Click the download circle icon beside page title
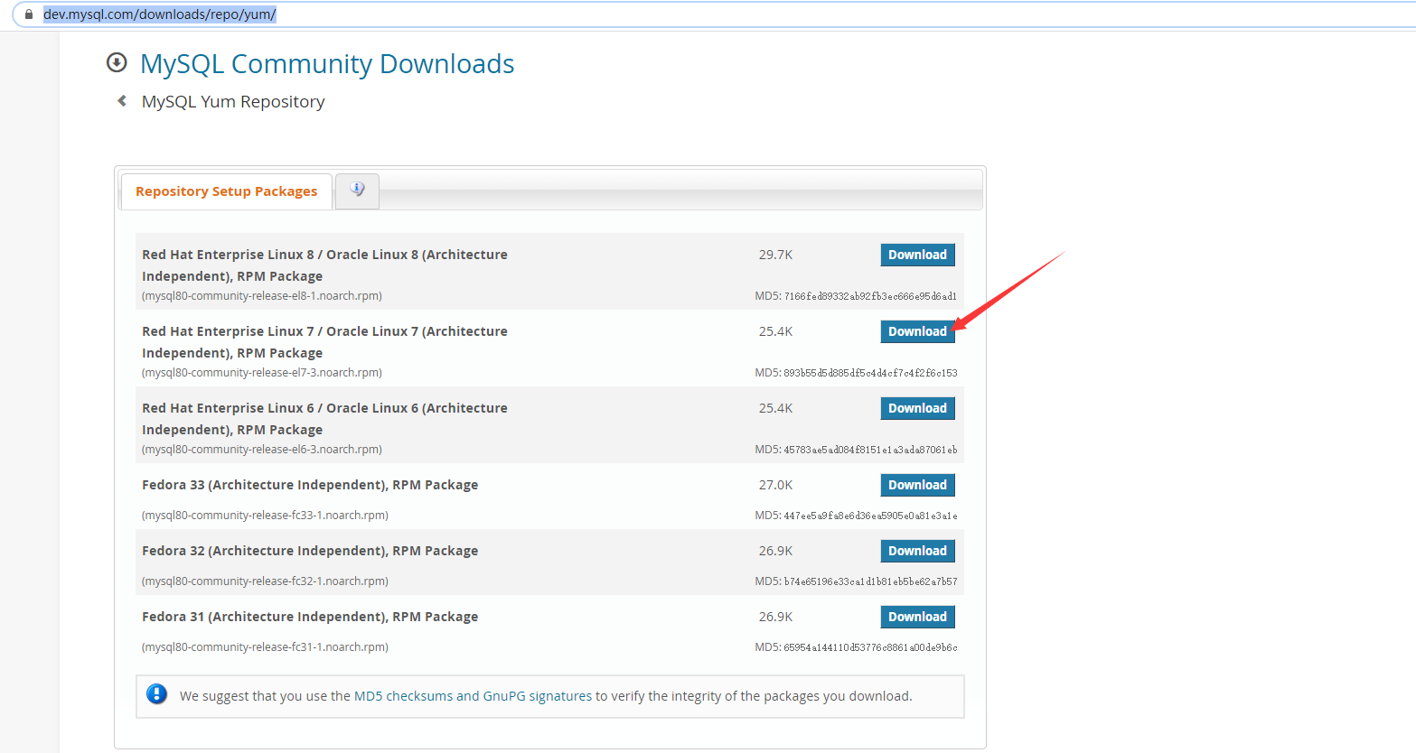This screenshot has width=1416, height=753. pyautogui.click(x=117, y=62)
